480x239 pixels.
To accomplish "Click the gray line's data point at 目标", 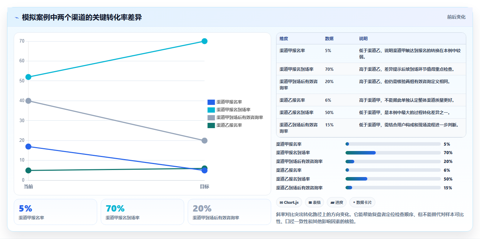I will pyautogui.click(x=204, y=140).
